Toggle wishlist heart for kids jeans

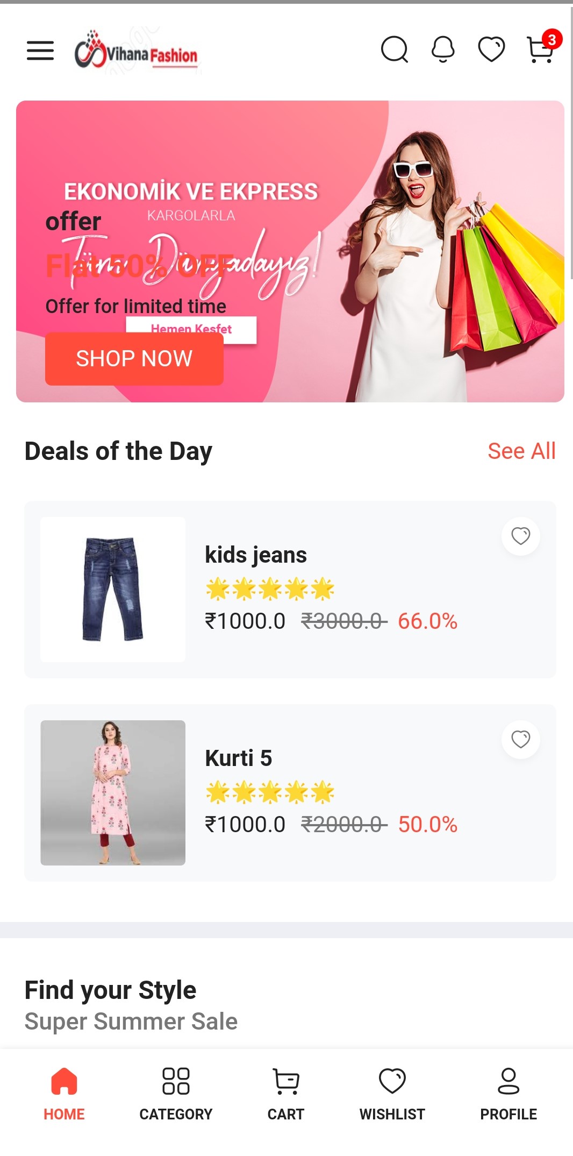tap(520, 536)
